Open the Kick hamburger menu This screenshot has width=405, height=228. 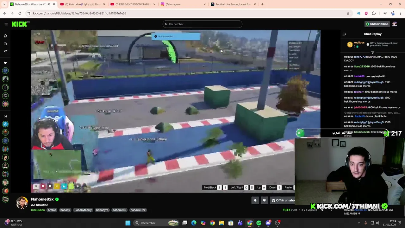tap(6, 24)
